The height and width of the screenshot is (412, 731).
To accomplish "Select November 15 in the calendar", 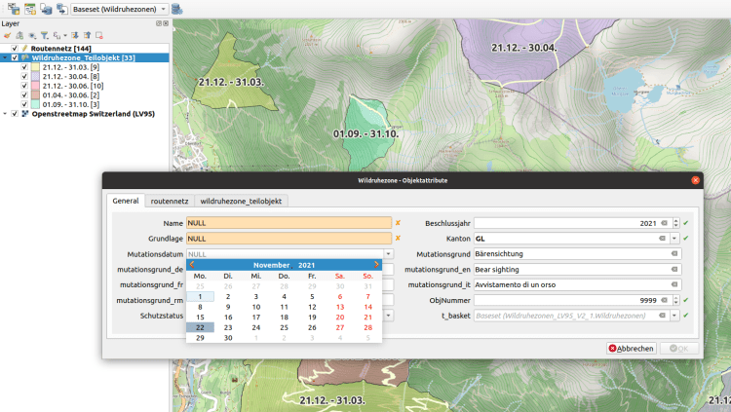I will 200,317.
